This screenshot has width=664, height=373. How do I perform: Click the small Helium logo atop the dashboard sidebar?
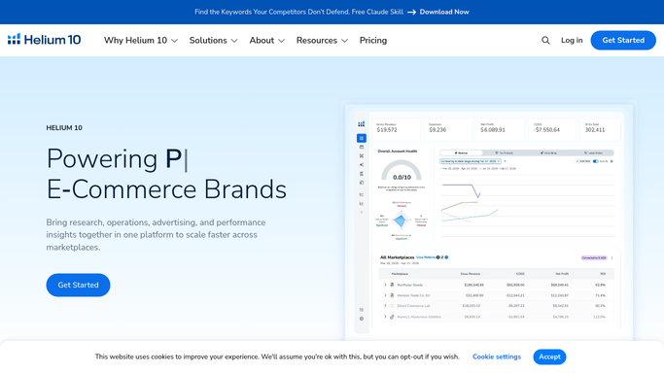tap(362, 124)
